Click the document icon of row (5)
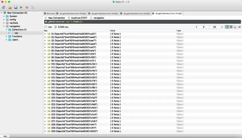 (x=49, y=47)
